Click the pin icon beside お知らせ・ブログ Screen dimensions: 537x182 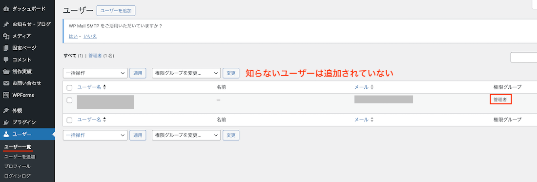click(6, 24)
